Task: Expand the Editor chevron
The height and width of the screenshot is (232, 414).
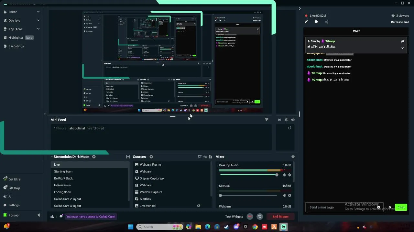Action: pyautogui.click(x=38, y=12)
